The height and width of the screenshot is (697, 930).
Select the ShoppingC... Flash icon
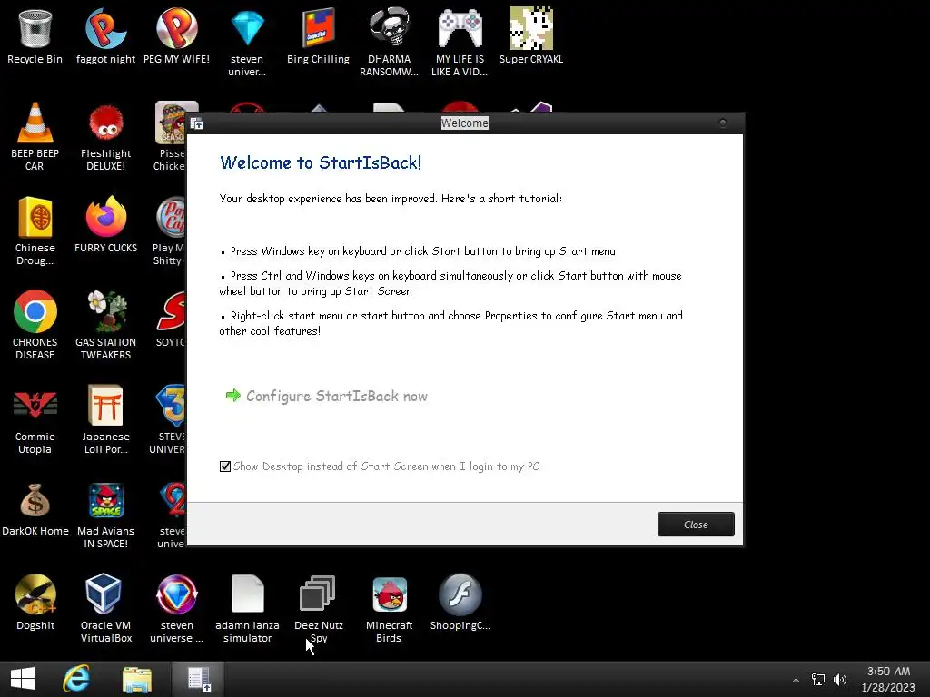pos(460,603)
